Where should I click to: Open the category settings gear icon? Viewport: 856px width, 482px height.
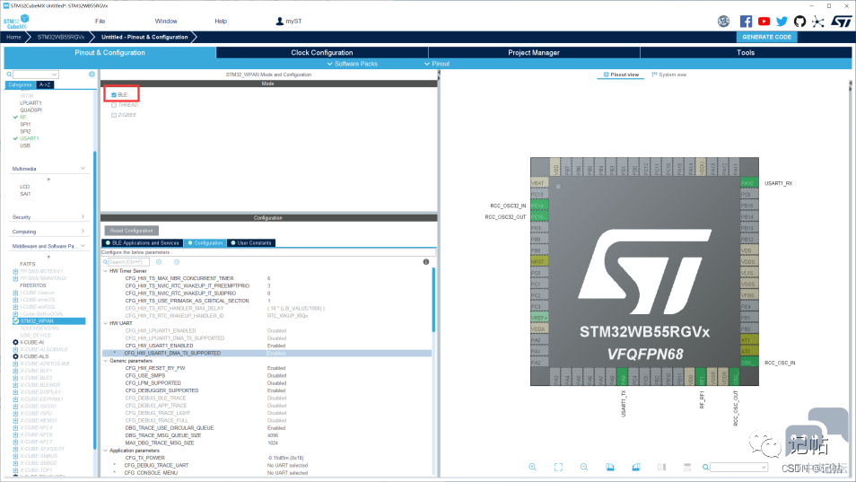(92, 74)
